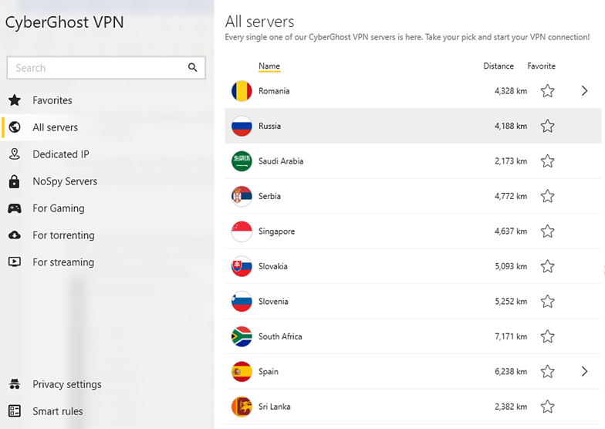Click the Singapore flag icon
605x429 pixels.
(242, 231)
